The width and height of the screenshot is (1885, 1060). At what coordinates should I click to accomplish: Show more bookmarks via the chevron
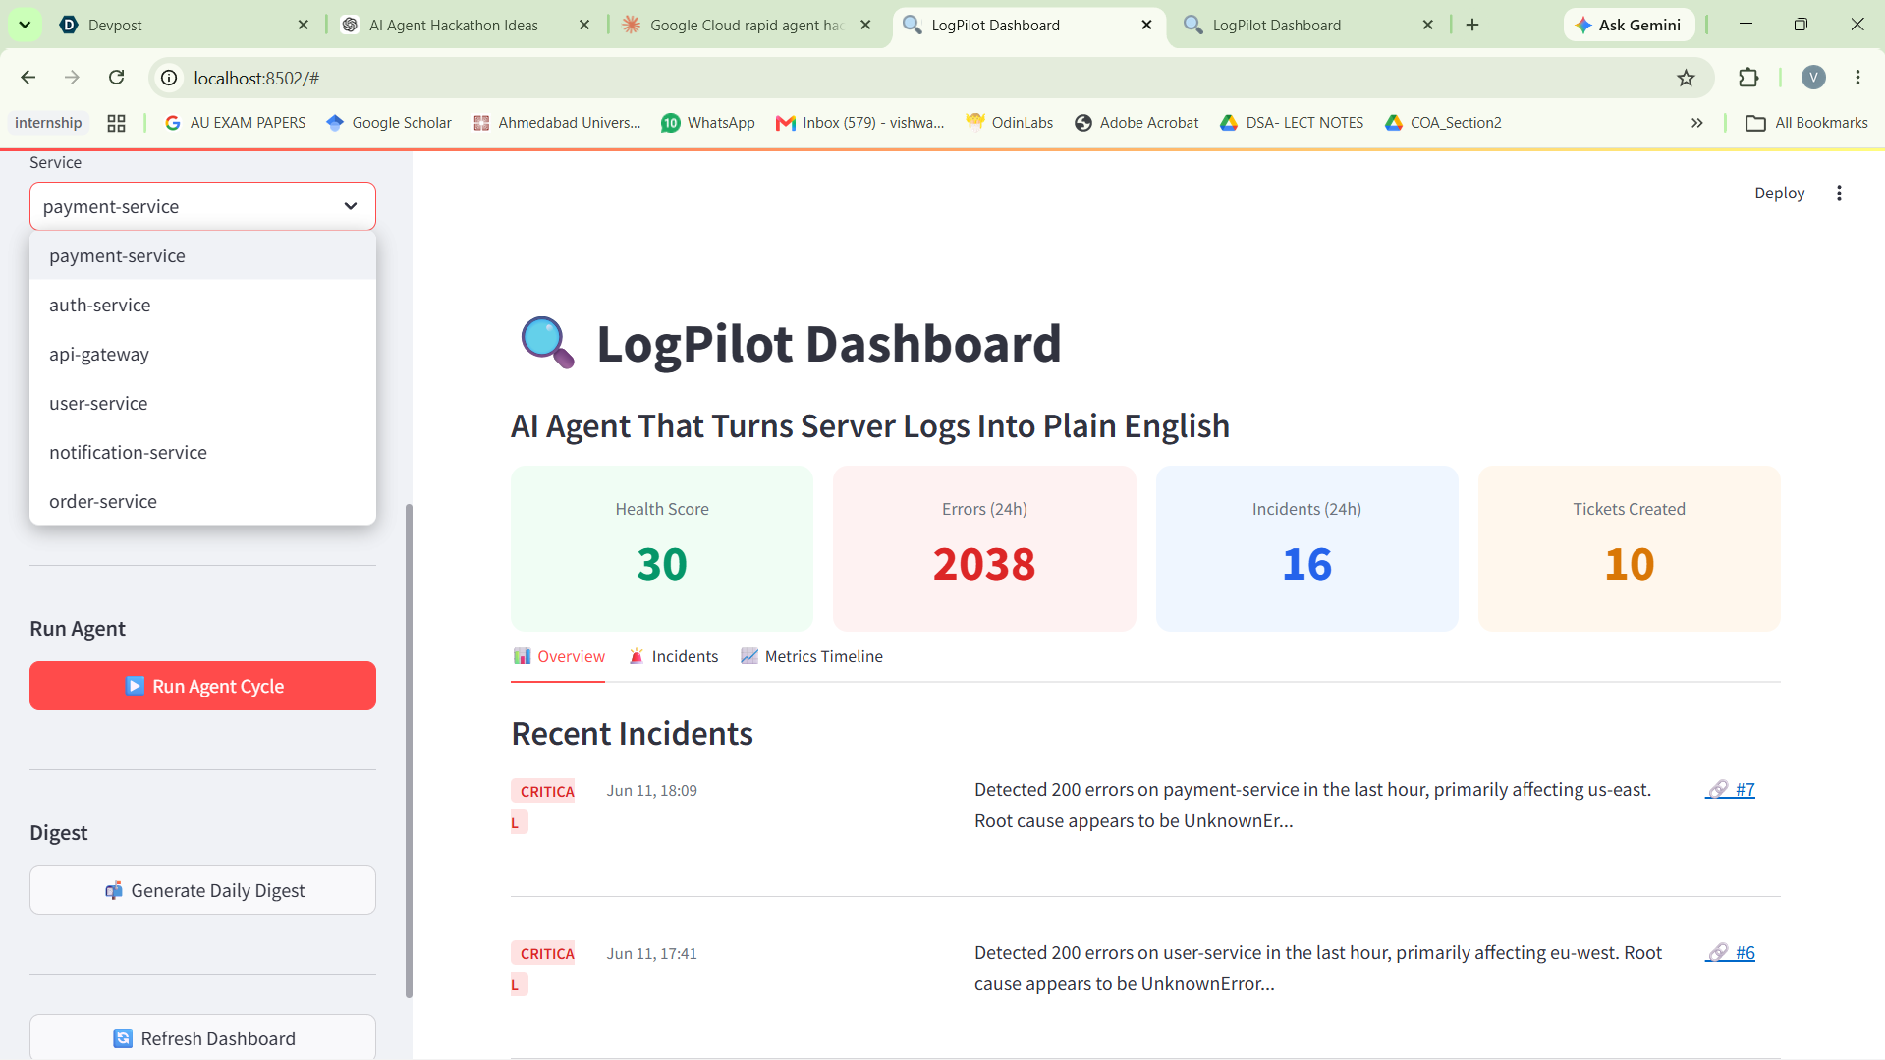coord(1696,123)
